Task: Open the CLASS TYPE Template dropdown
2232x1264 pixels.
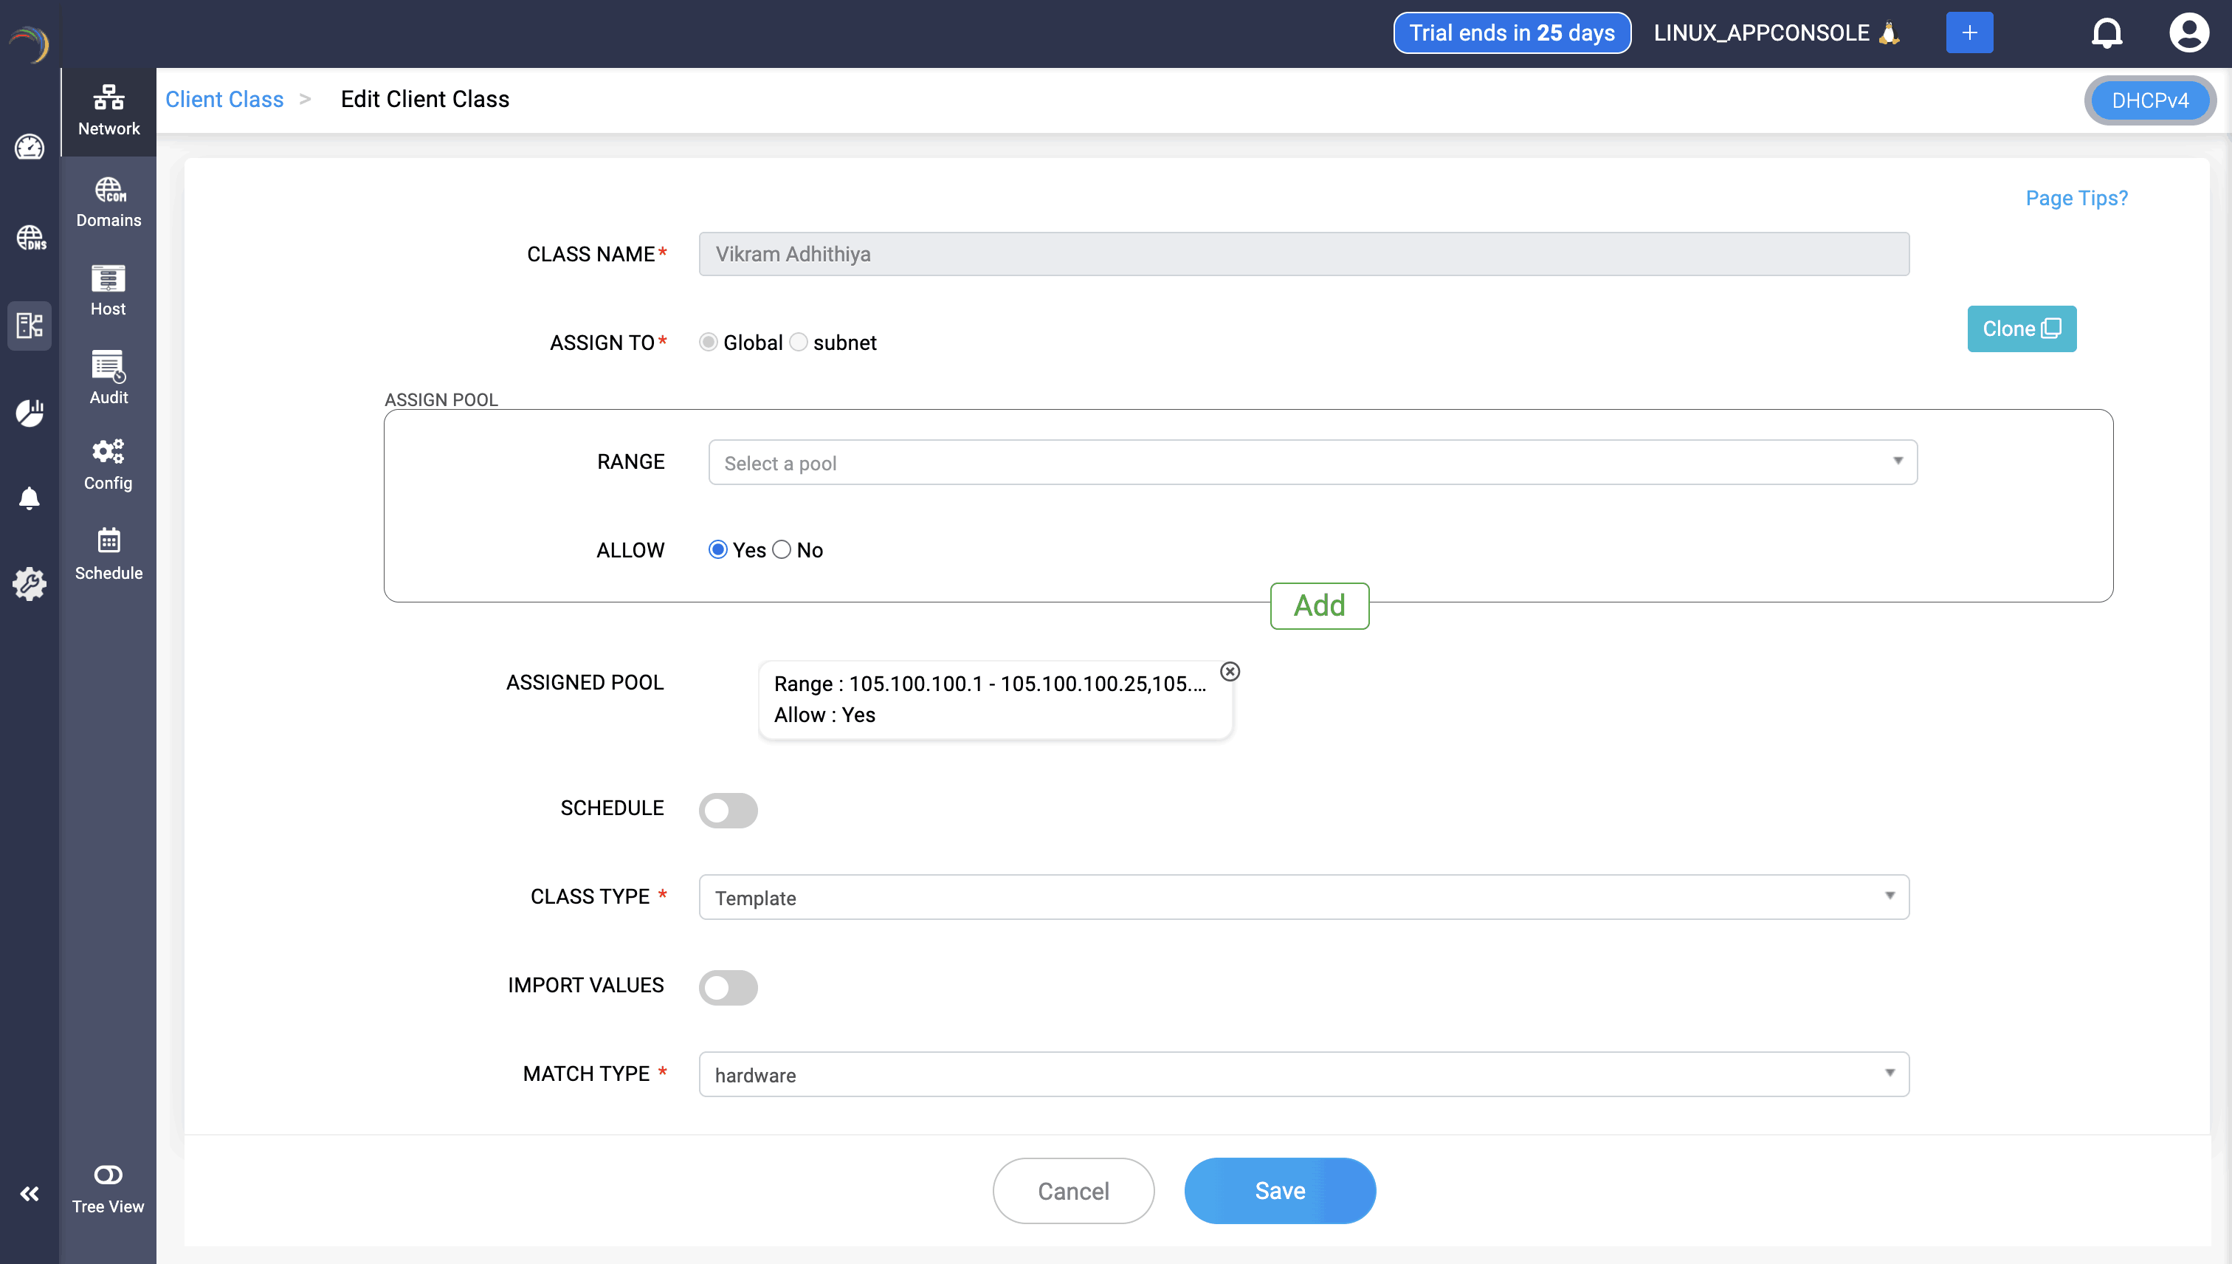Action: pyautogui.click(x=1303, y=897)
